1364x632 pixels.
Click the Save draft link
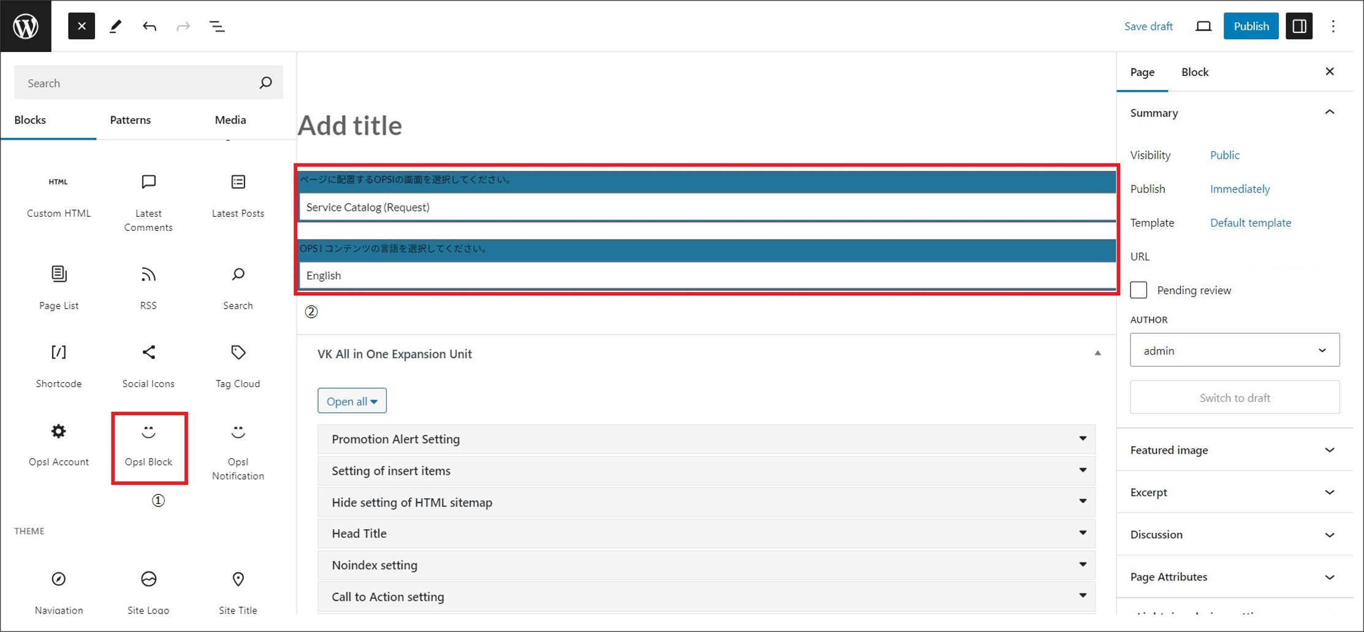pyautogui.click(x=1148, y=26)
